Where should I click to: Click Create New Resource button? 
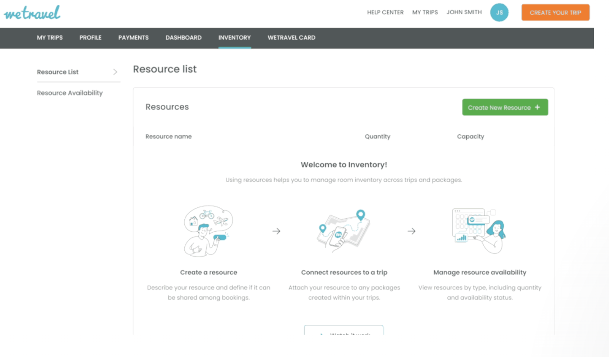point(505,107)
